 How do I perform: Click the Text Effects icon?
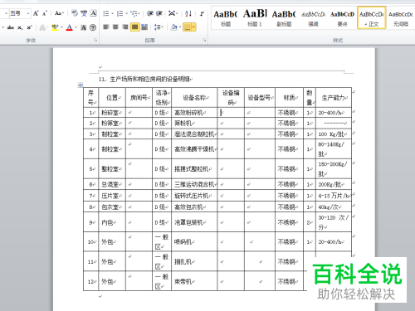click(x=42, y=27)
